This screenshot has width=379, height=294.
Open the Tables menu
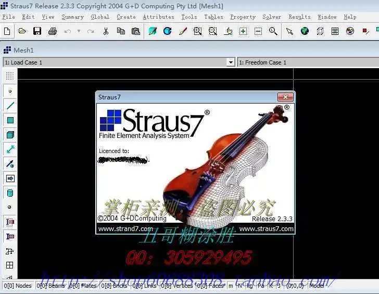point(213,17)
